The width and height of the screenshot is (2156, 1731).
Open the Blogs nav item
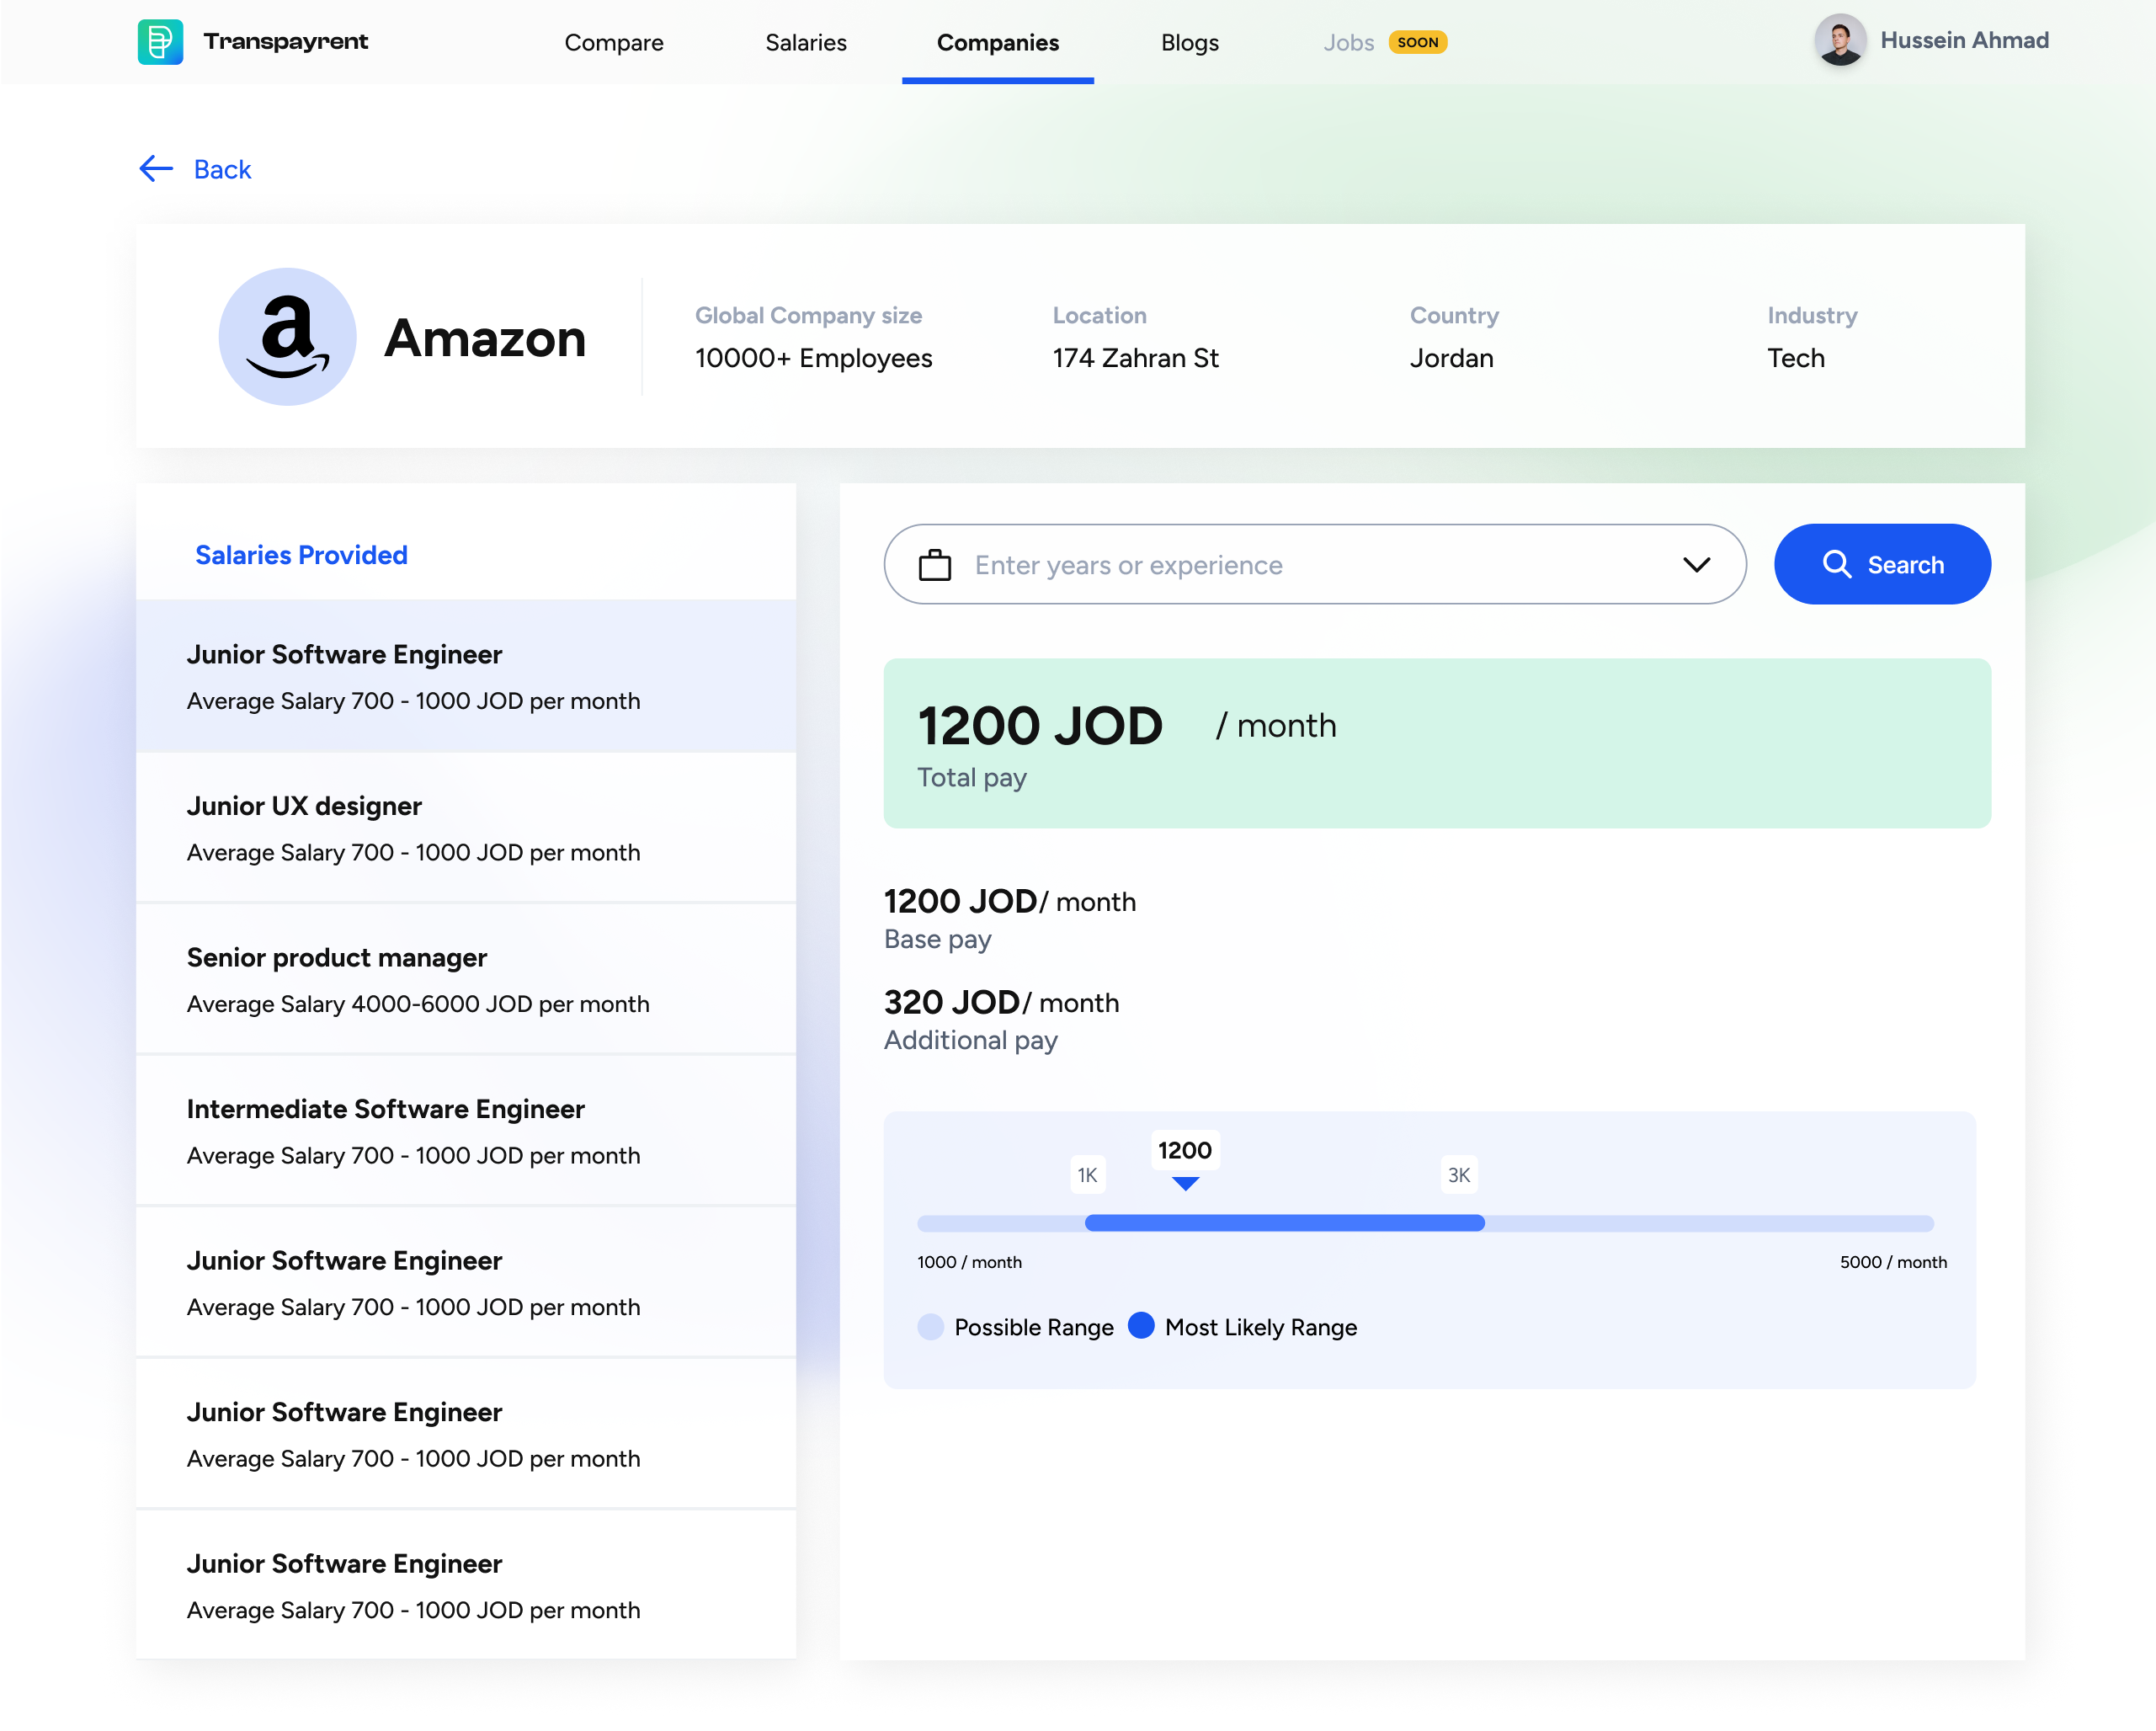1189,43
